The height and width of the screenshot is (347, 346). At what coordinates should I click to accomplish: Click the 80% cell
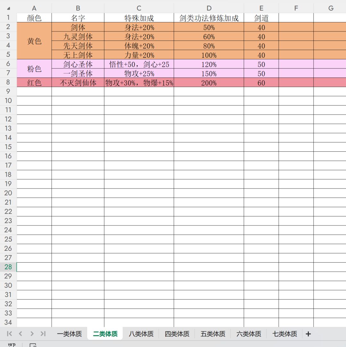pyautogui.click(x=209, y=46)
